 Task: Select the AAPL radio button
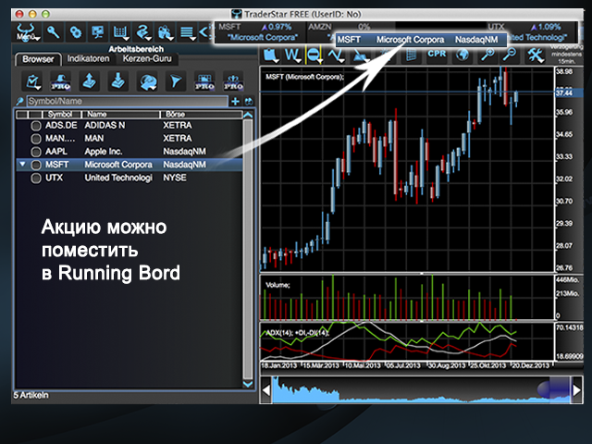pyautogui.click(x=36, y=152)
